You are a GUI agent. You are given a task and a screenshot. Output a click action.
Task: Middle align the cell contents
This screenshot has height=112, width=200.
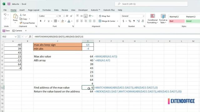(82, 16)
